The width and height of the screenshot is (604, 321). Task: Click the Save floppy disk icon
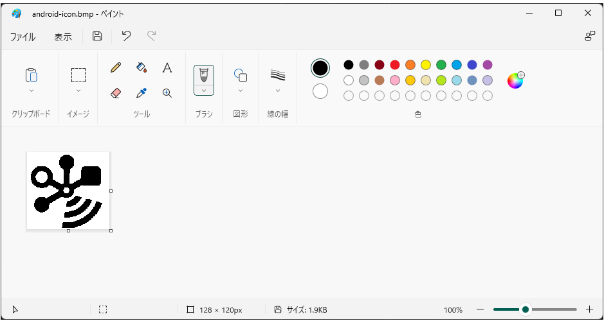pyautogui.click(x=97, y=37)
